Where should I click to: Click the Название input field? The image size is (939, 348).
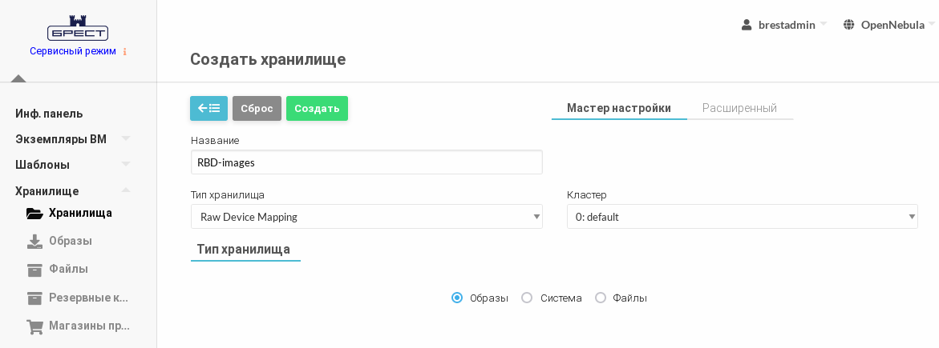tap(366, 162)
